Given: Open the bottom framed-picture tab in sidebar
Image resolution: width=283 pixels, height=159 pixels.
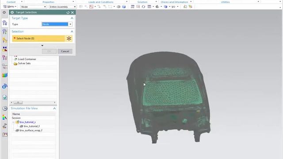Looking at the screenshot, I should pos(5,134).
